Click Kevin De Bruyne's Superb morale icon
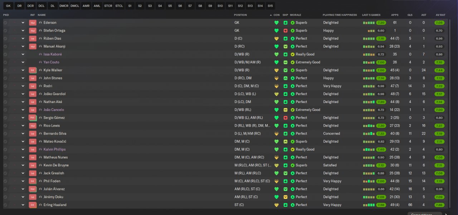458x215 pixels. click(x=292, y=165)
